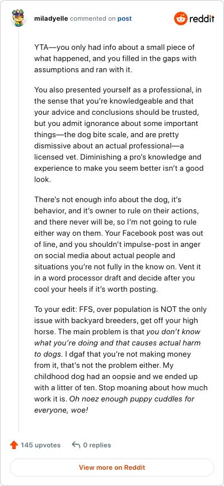Select the "145 upvotes" count label
224x486 pixels.
pos(40,445)
